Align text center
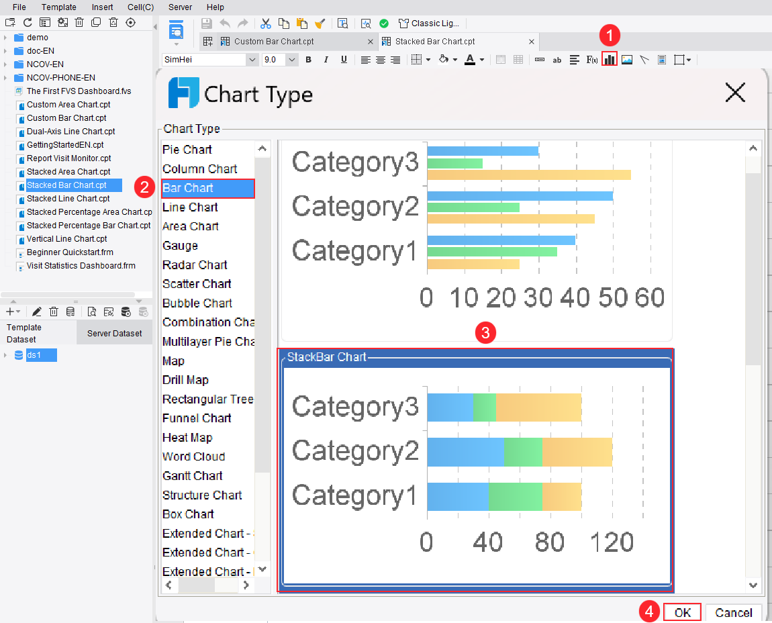This screenshot has height=623, width=772. pyautogui.click(x=381, y=60)
